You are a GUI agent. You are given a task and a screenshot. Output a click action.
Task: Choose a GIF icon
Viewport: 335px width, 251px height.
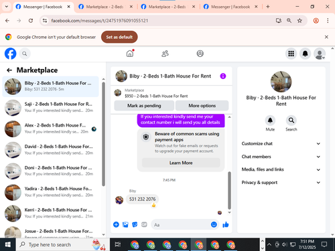(x=144, y=224)
